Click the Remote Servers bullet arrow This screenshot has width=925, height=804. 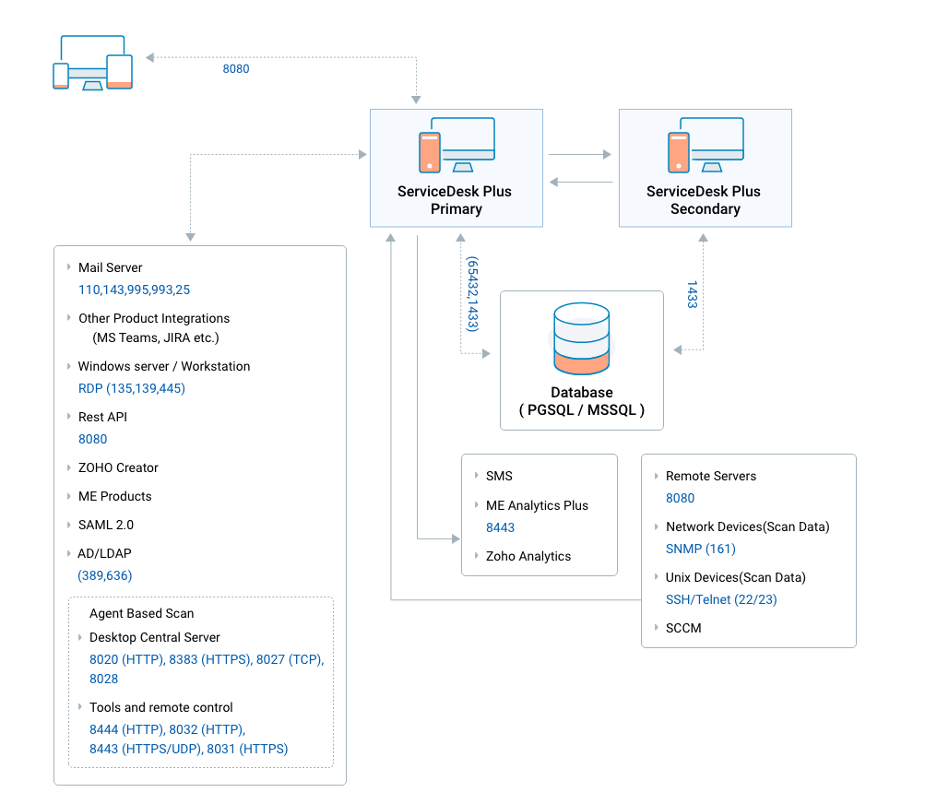click(x=657, y=476)
